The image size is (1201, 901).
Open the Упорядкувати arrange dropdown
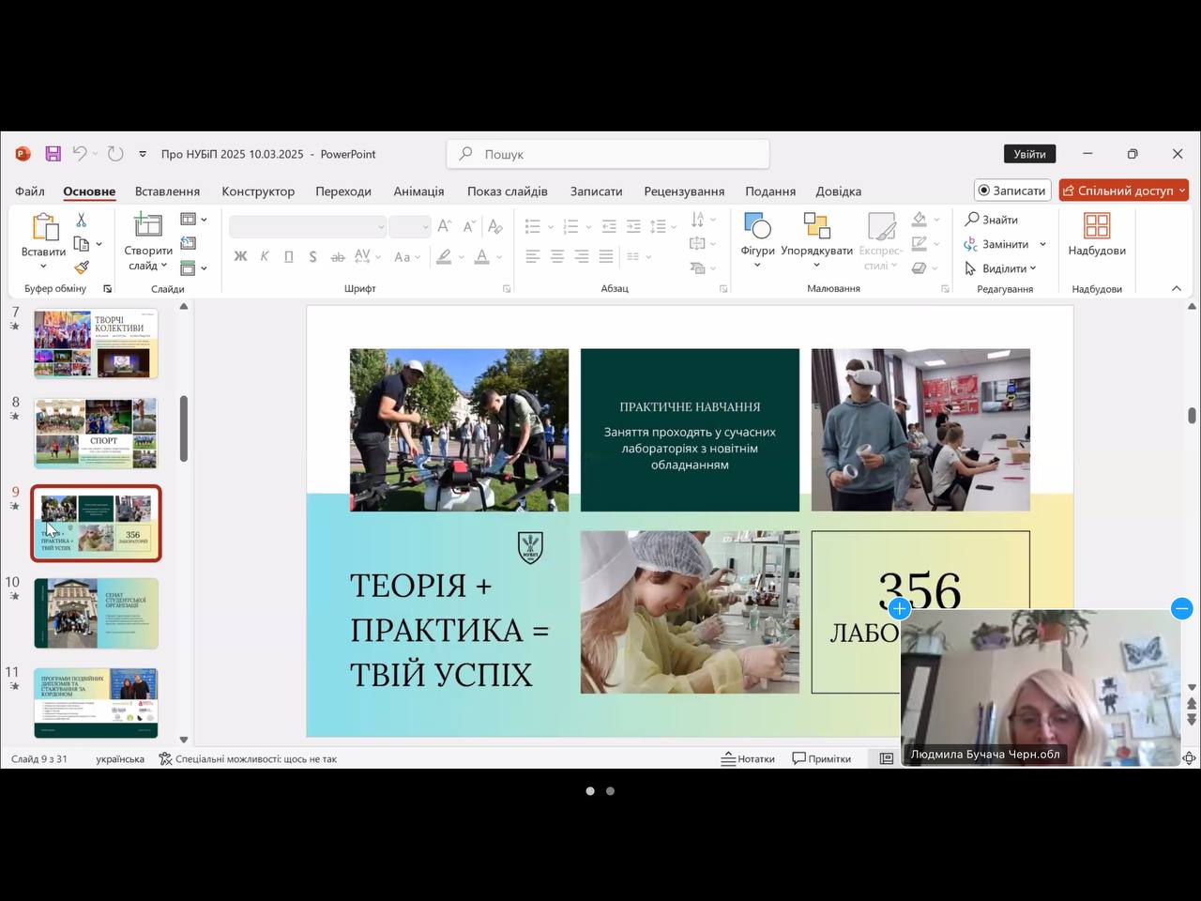click(816, 251)
